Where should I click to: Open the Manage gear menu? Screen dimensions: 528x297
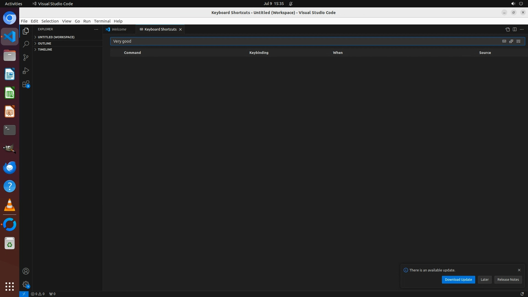[26, 284]
